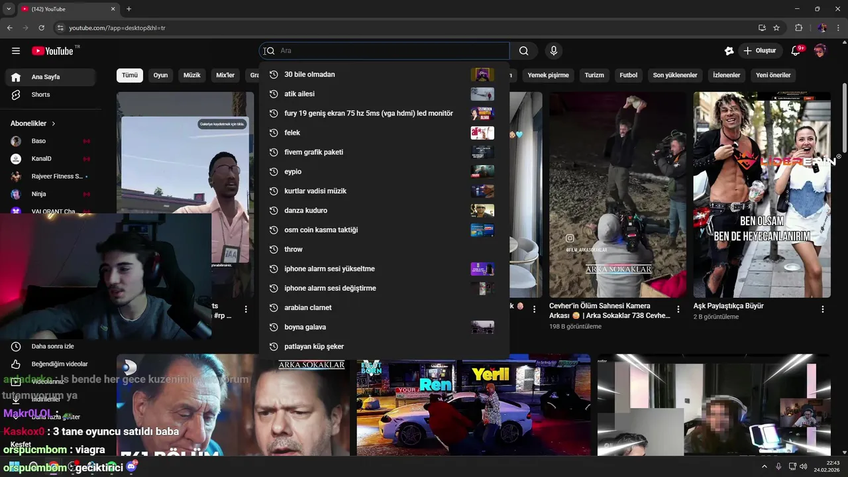Click the sparkle icon beside Oluştur
The height and width of the screenshot is (477, 848).
(729, 51)
